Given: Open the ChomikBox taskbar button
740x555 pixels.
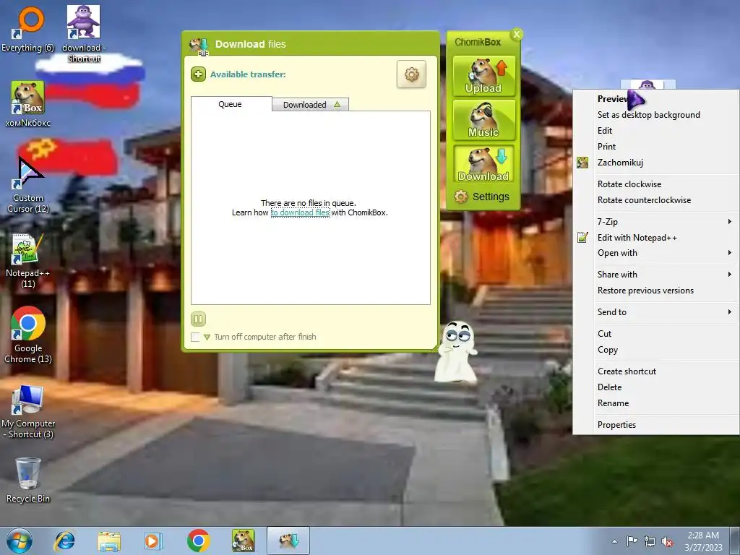Looking at the screenshot, I should pyautogui.click(x=243, y=541).
